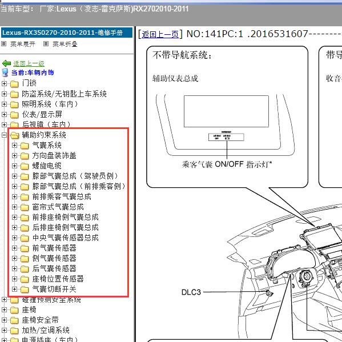Screen dimensions: 342x342
Task: Click the folder icon for 门锁
Action: [x=14, y=83]
